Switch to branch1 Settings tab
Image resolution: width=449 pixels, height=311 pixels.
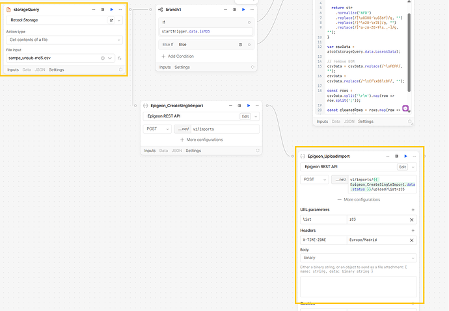pos(182,67)
